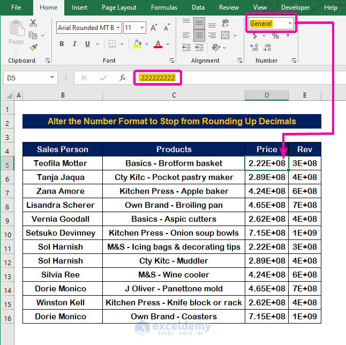Click Decrease Indent icon
The height and width of the screenshot is (345, 346).
coord(186,48)
